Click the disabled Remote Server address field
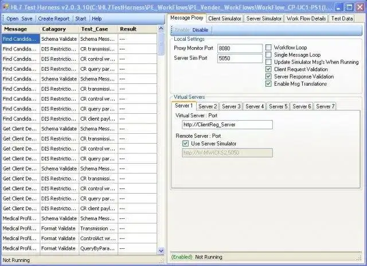 coord(227,153)
